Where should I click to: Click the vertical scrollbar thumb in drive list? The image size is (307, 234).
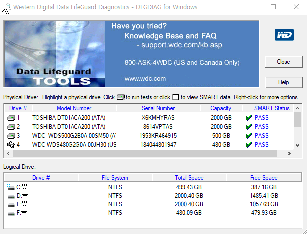298,119
